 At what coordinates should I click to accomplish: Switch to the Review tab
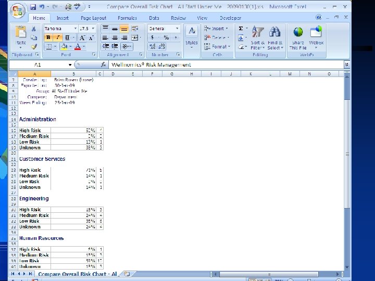click(178, 18)
